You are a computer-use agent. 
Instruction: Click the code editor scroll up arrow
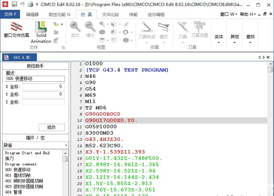click(270, 64)
